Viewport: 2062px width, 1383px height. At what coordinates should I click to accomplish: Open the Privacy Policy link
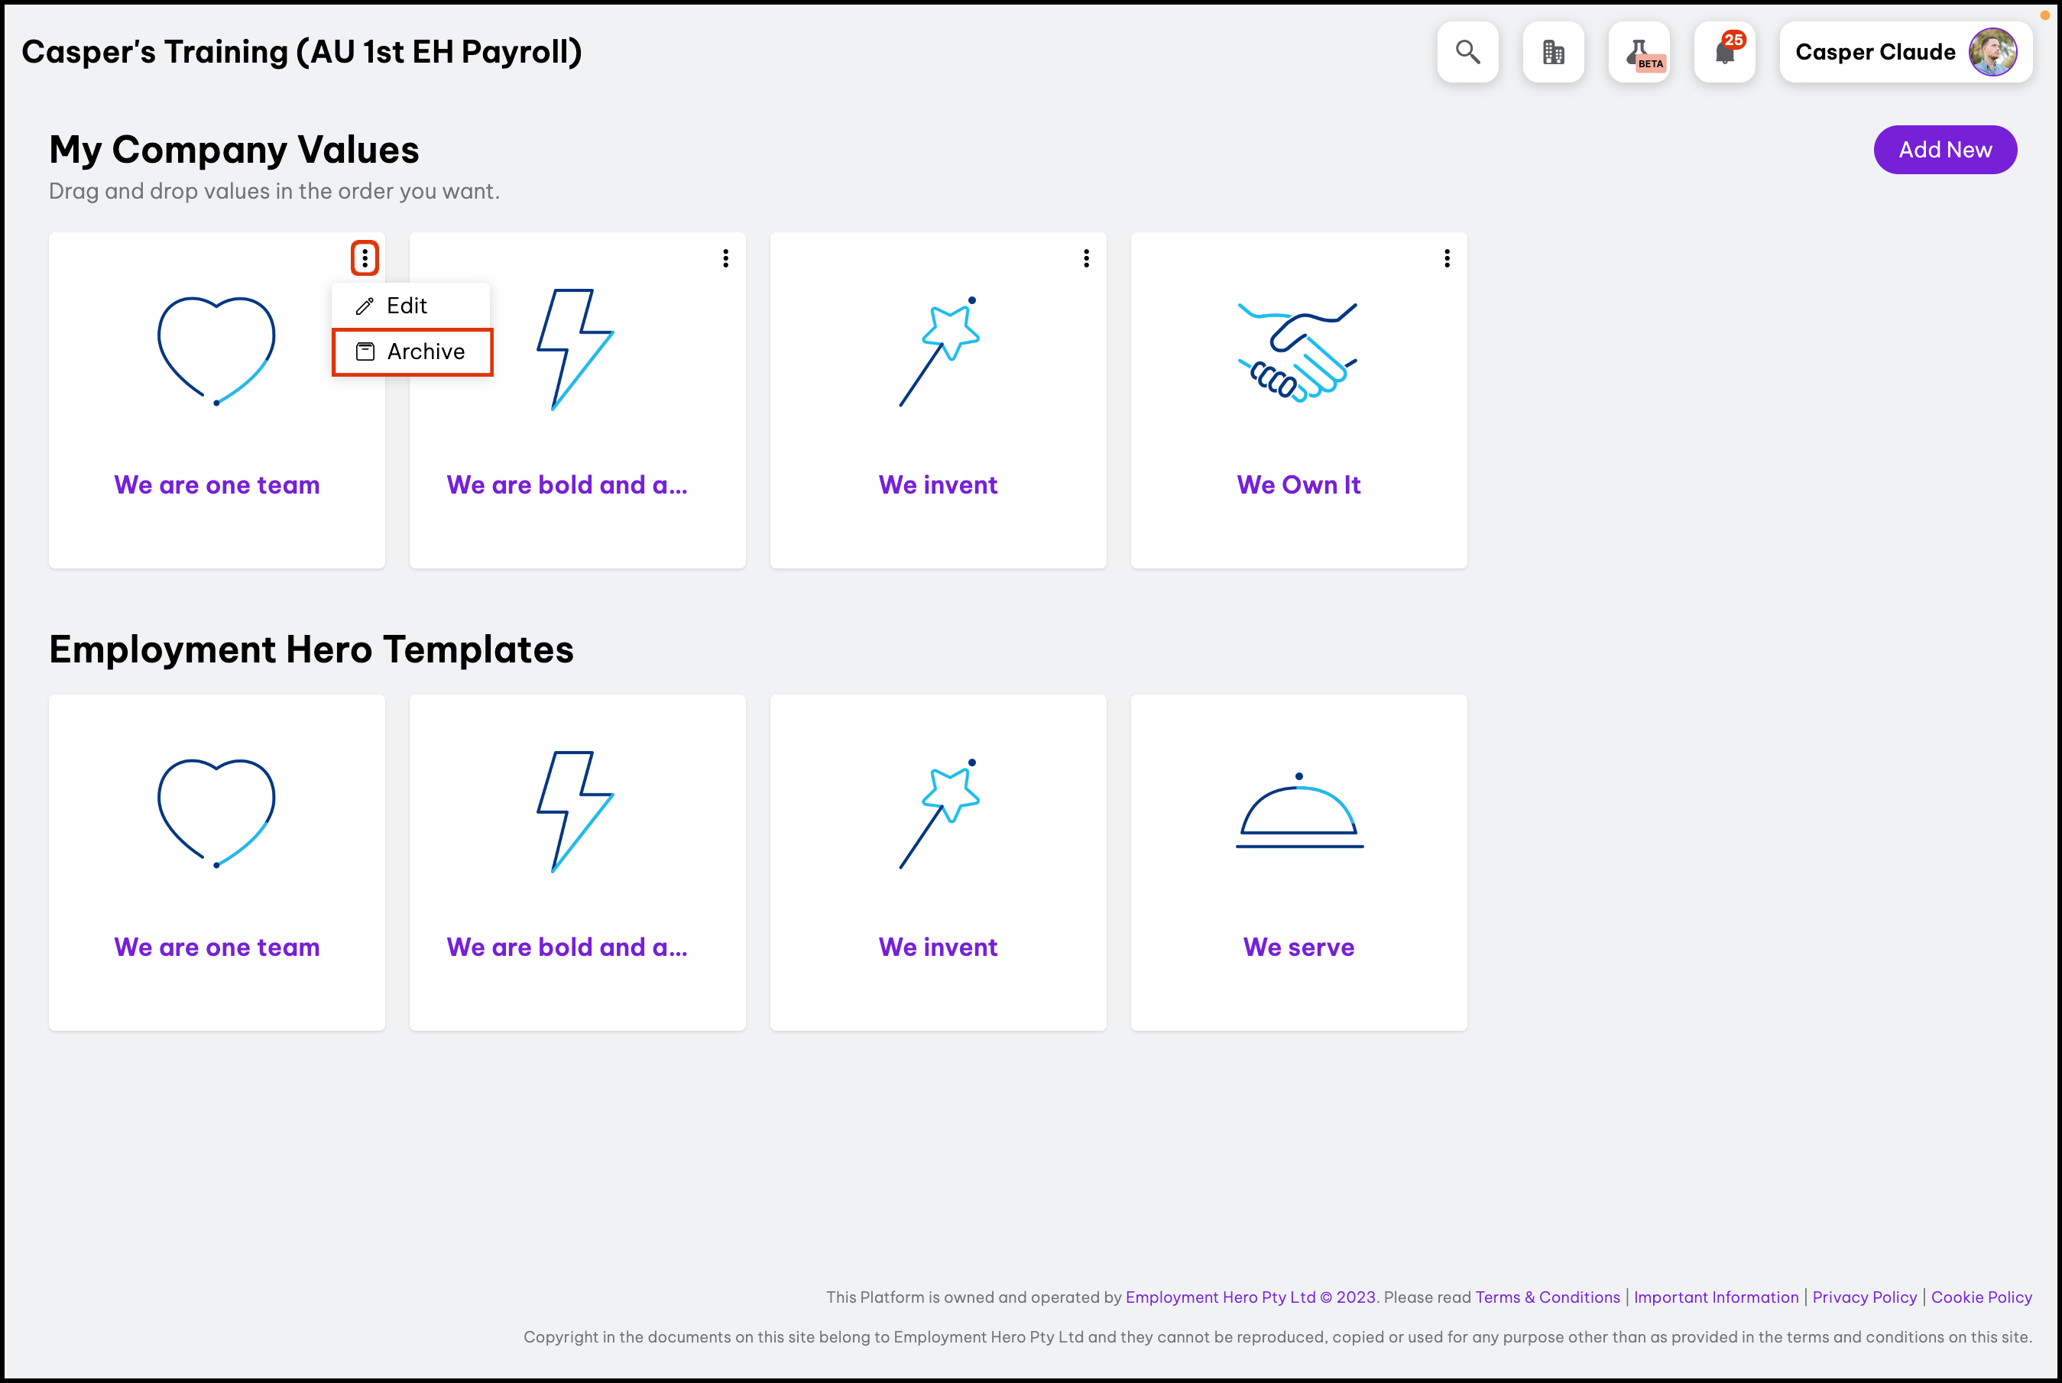[1863, 1297]
